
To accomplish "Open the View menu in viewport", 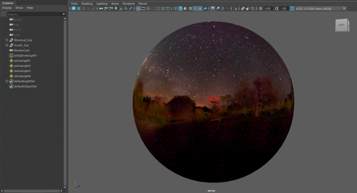I will click(x=74, y=3).
